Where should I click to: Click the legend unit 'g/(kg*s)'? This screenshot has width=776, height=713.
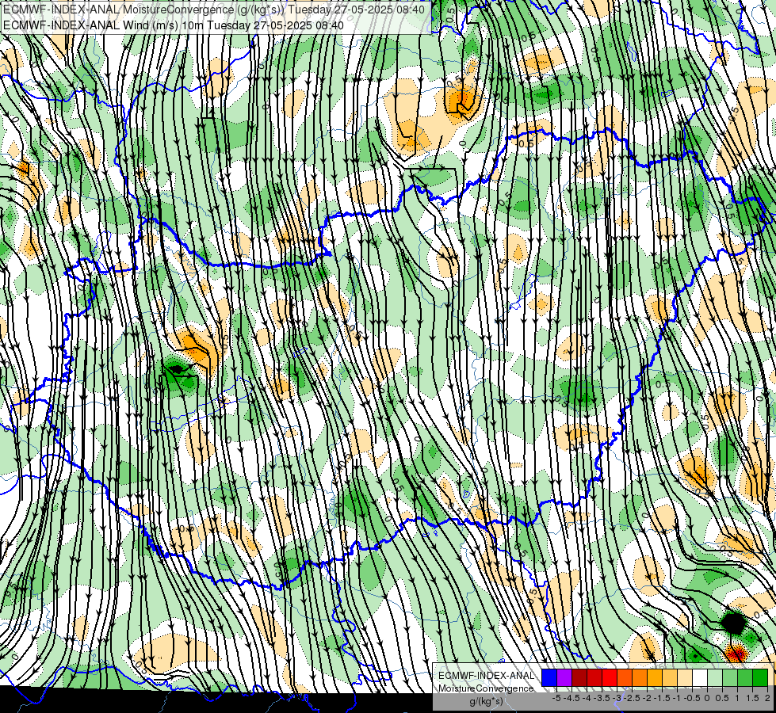487,702
